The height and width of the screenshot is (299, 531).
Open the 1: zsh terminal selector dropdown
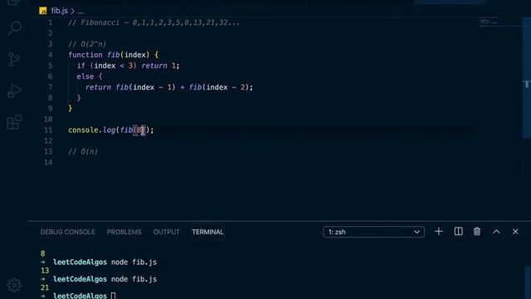coord(373,232)
